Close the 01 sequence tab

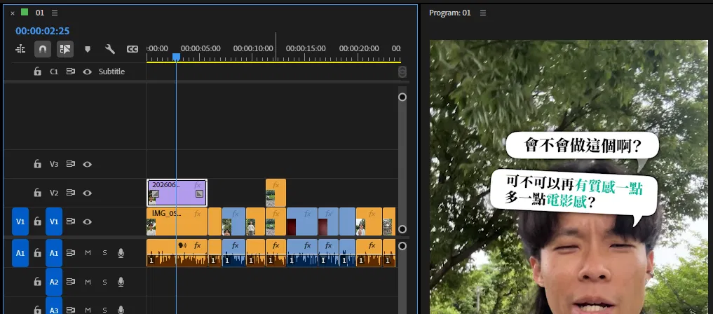(x=13, y=13)
